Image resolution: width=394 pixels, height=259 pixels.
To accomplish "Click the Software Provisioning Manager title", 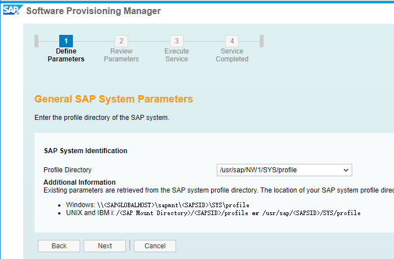I will pos(94,11).
